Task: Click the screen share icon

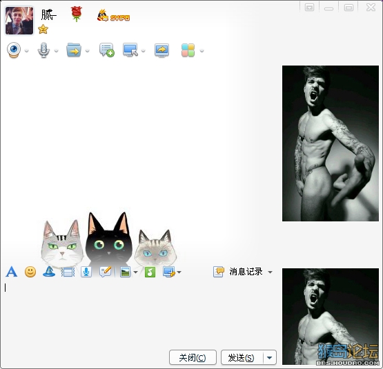Action: [161, 50]
